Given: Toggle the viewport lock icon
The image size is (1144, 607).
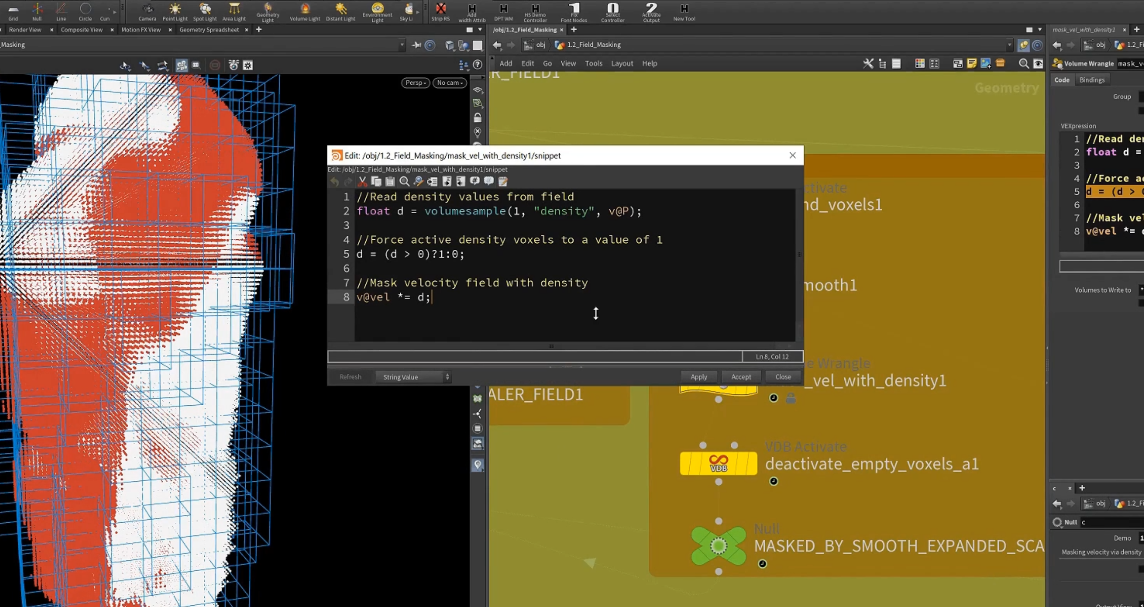Looking at the screenshot, I should click(477, 118).
